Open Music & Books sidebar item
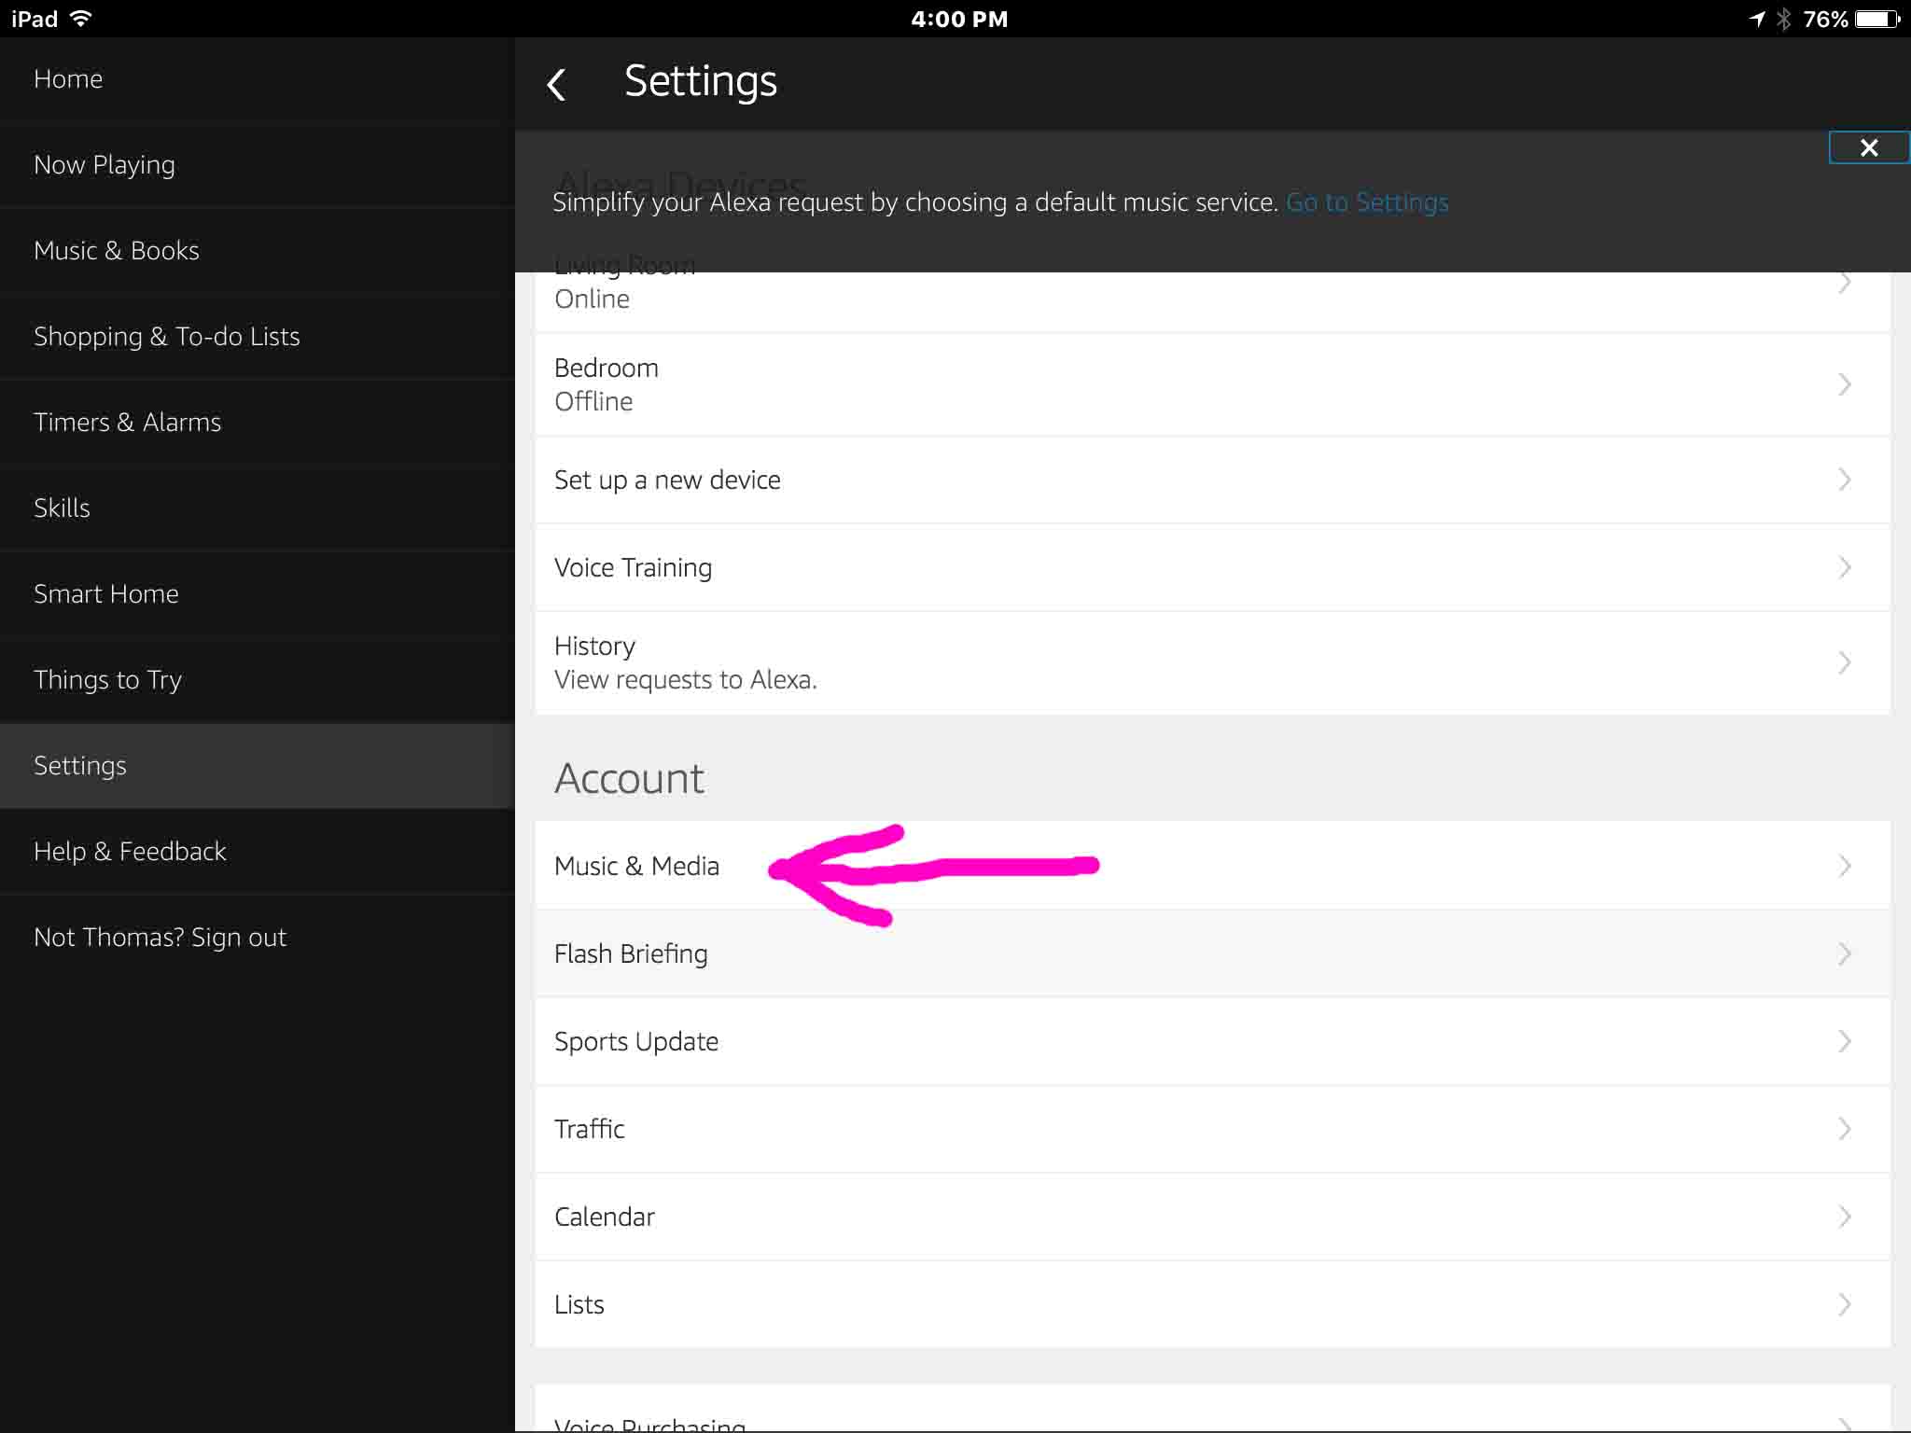Screen dimensions: 1911x1433 258,251
